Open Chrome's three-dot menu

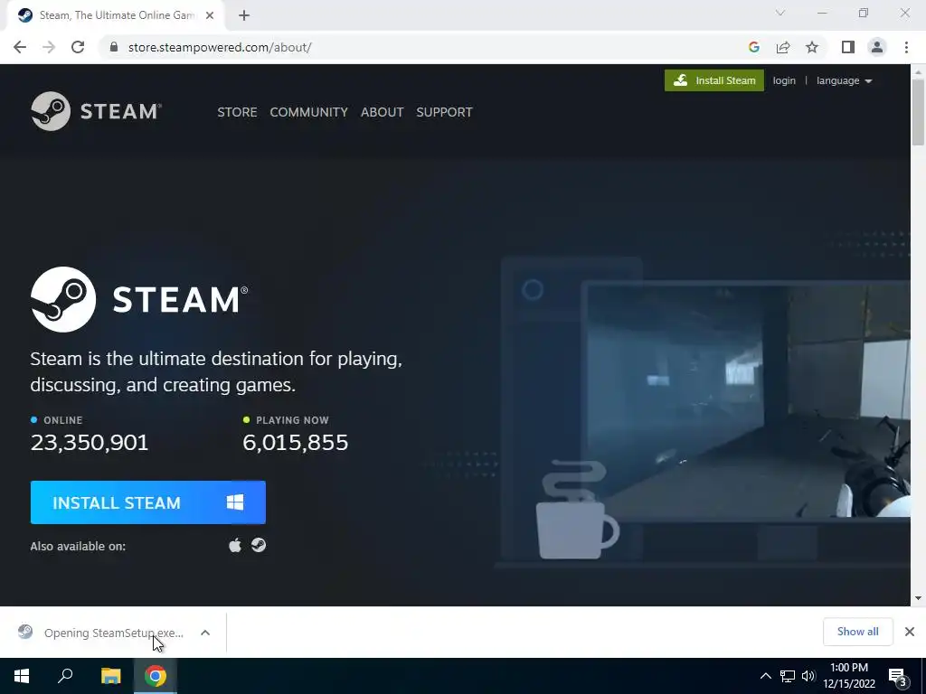click(x=906, y=47)
